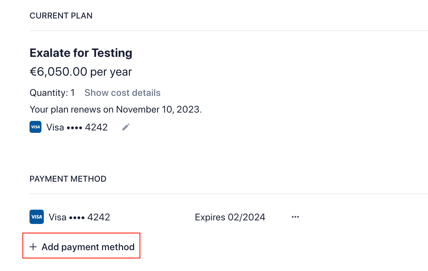Image resolution: width=428 pixels, height=271 pixels.
Task: Click the word Testing in the plan name
Action: point(112,53)
